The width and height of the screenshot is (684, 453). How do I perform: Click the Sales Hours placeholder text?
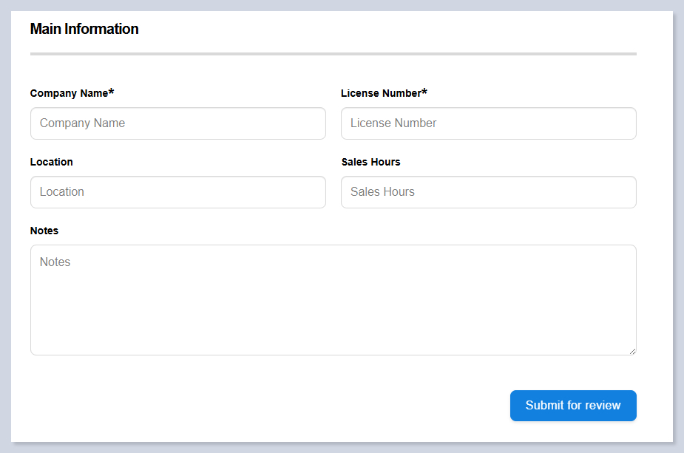click(x=382, y=192)
